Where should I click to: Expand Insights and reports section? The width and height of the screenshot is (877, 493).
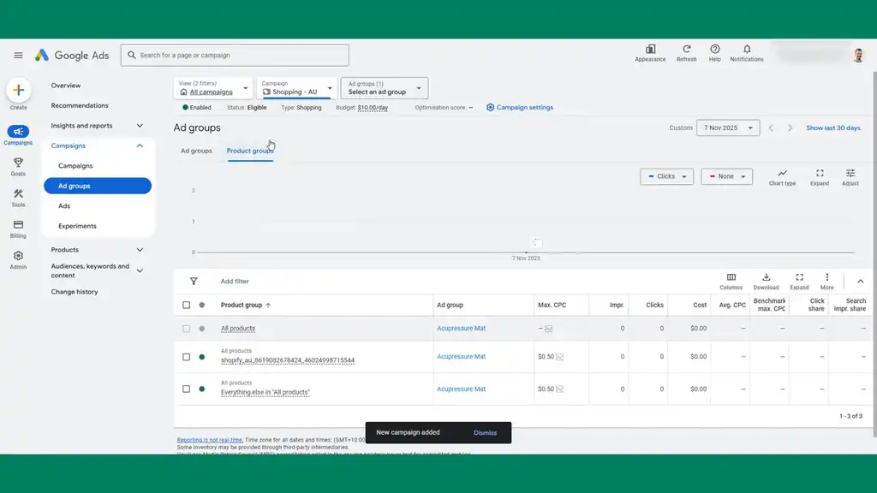coord(140,126)
